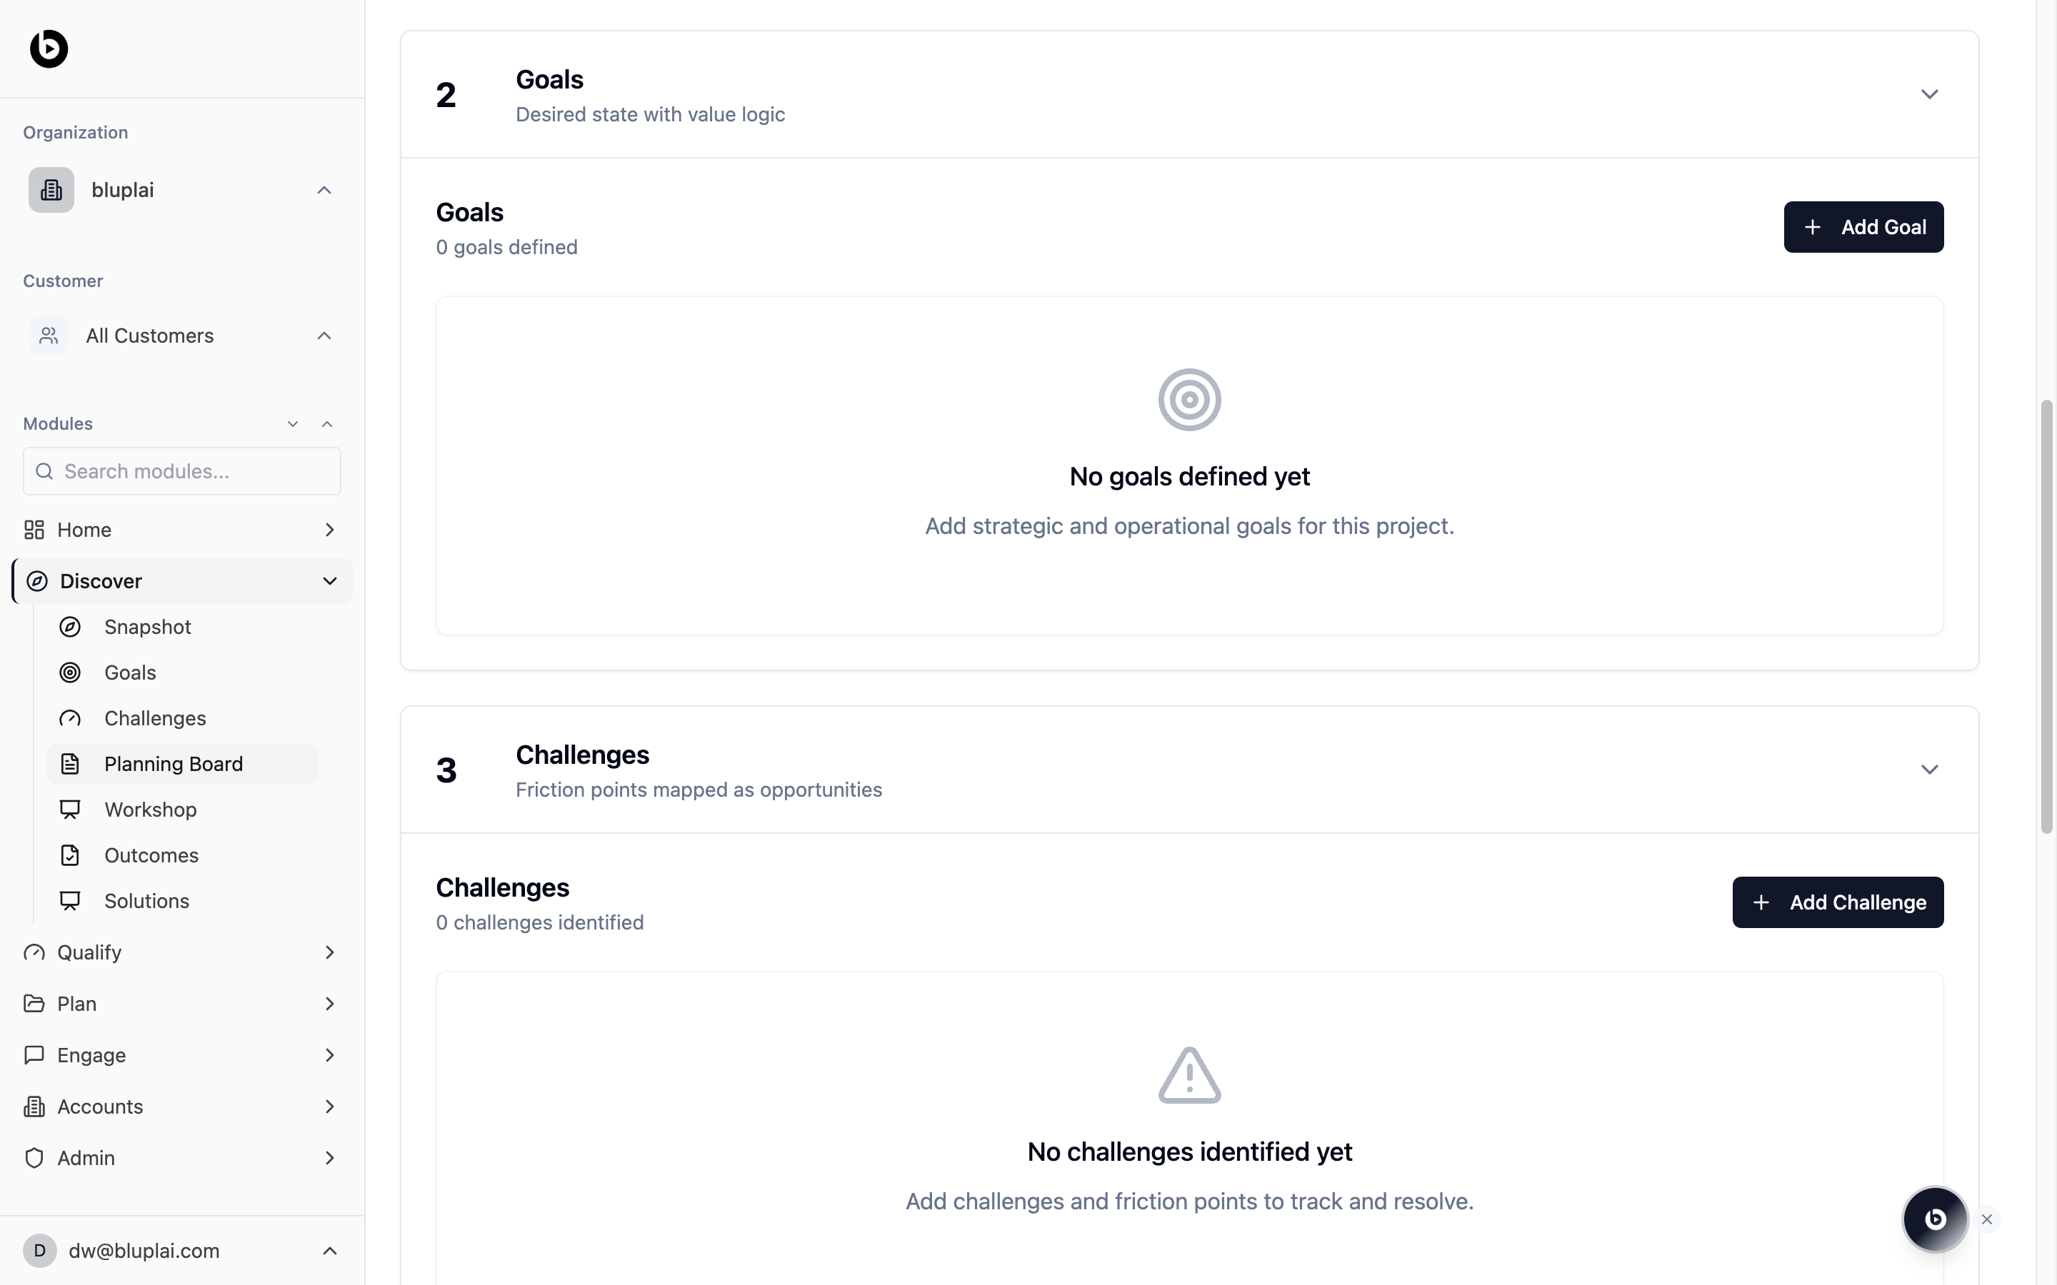Click the All Customers people icon
Image resolution: width=2057 pixels, height=1285 pixels.
49,336
